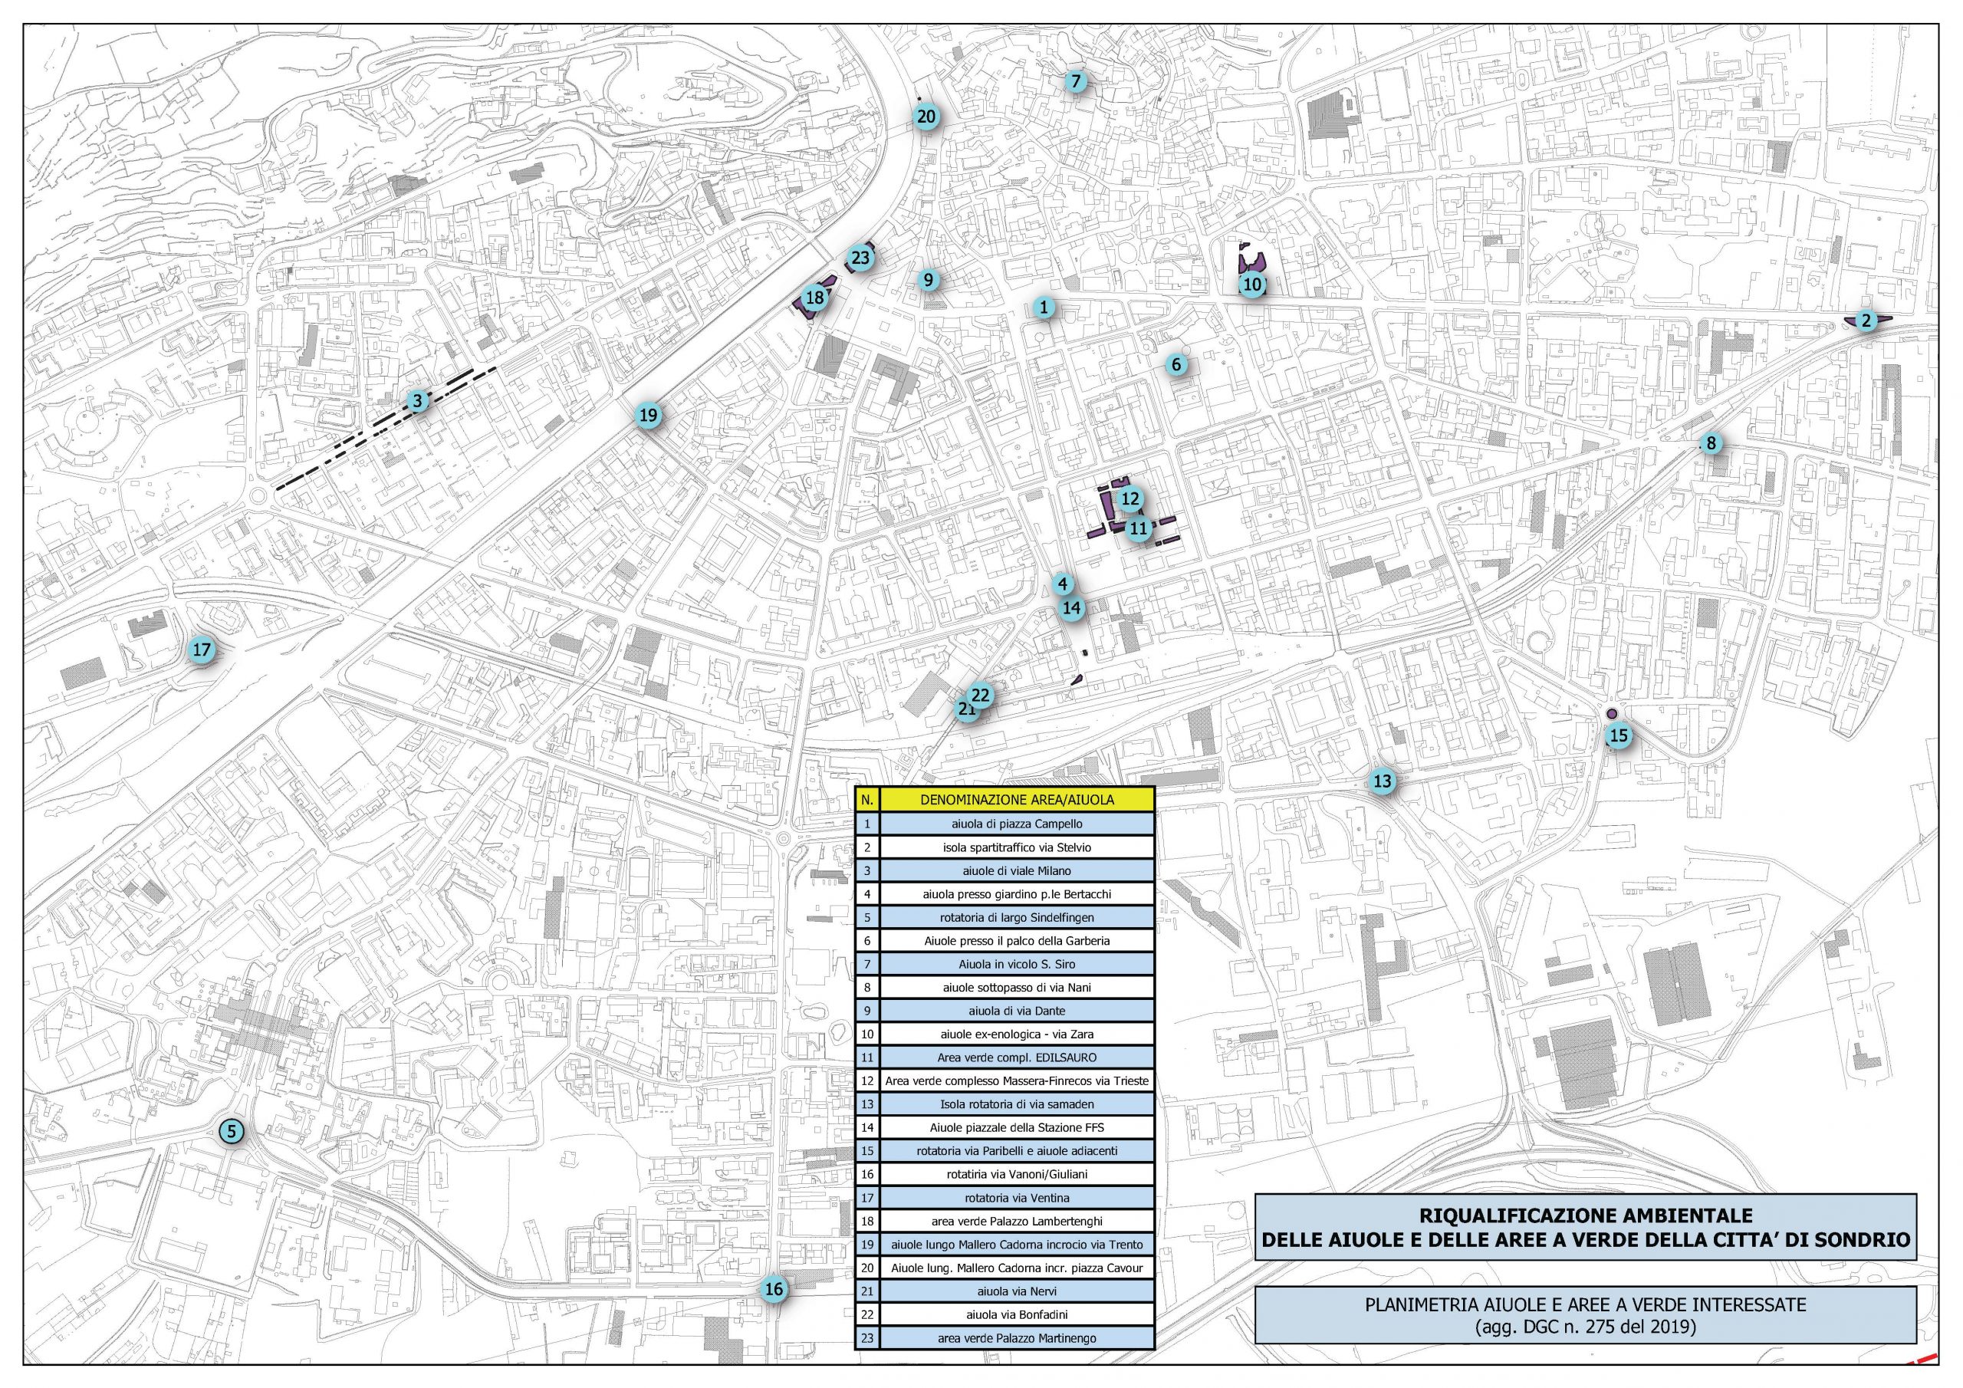
Task: Click marker 3 on viale Milano
Action: point(417,400)
